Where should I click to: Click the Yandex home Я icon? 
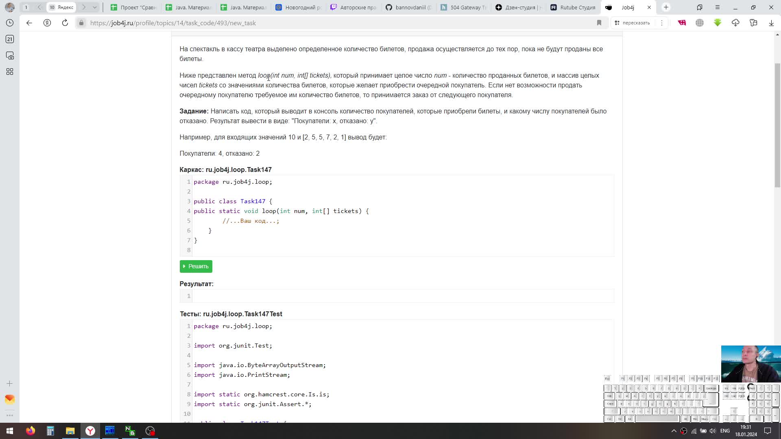(x=47, y=23)
